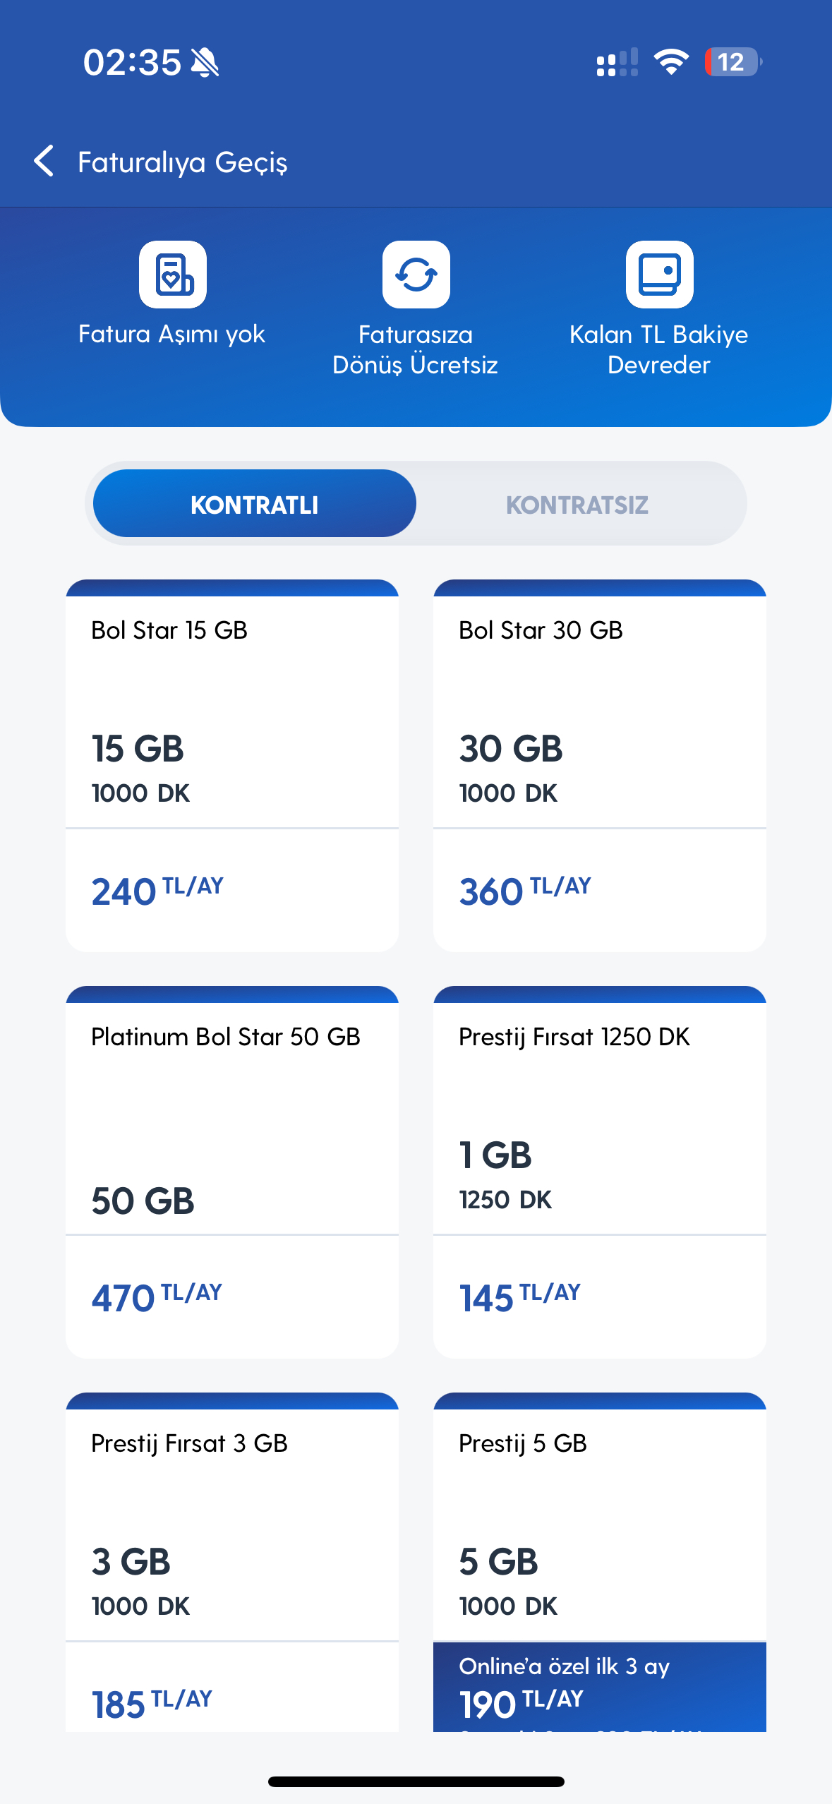
Task: Switch to the KONTRATSIZ tab
Action: [x=577, y=504]
